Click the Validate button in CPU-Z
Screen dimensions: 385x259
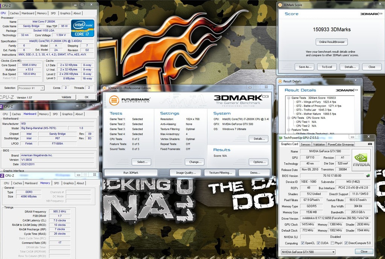point(66,97)
